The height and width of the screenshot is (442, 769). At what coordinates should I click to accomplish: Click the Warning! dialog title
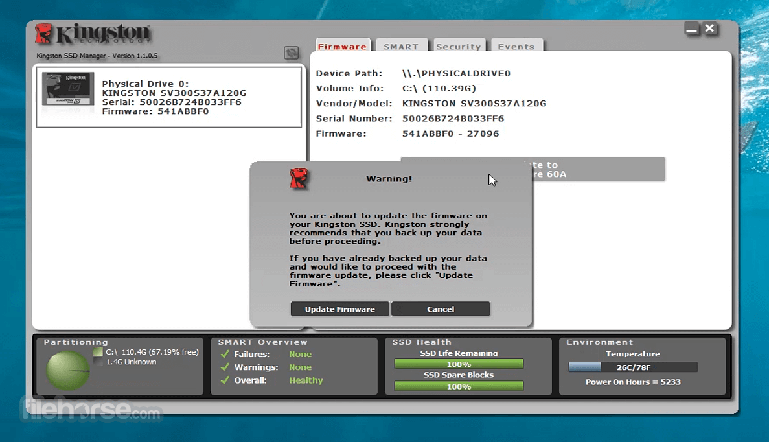click(389, 179)
